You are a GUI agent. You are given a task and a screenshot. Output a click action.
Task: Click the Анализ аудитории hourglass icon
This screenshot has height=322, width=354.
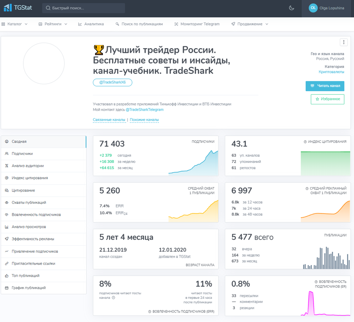pyautogui.click(x=7, y=166)
